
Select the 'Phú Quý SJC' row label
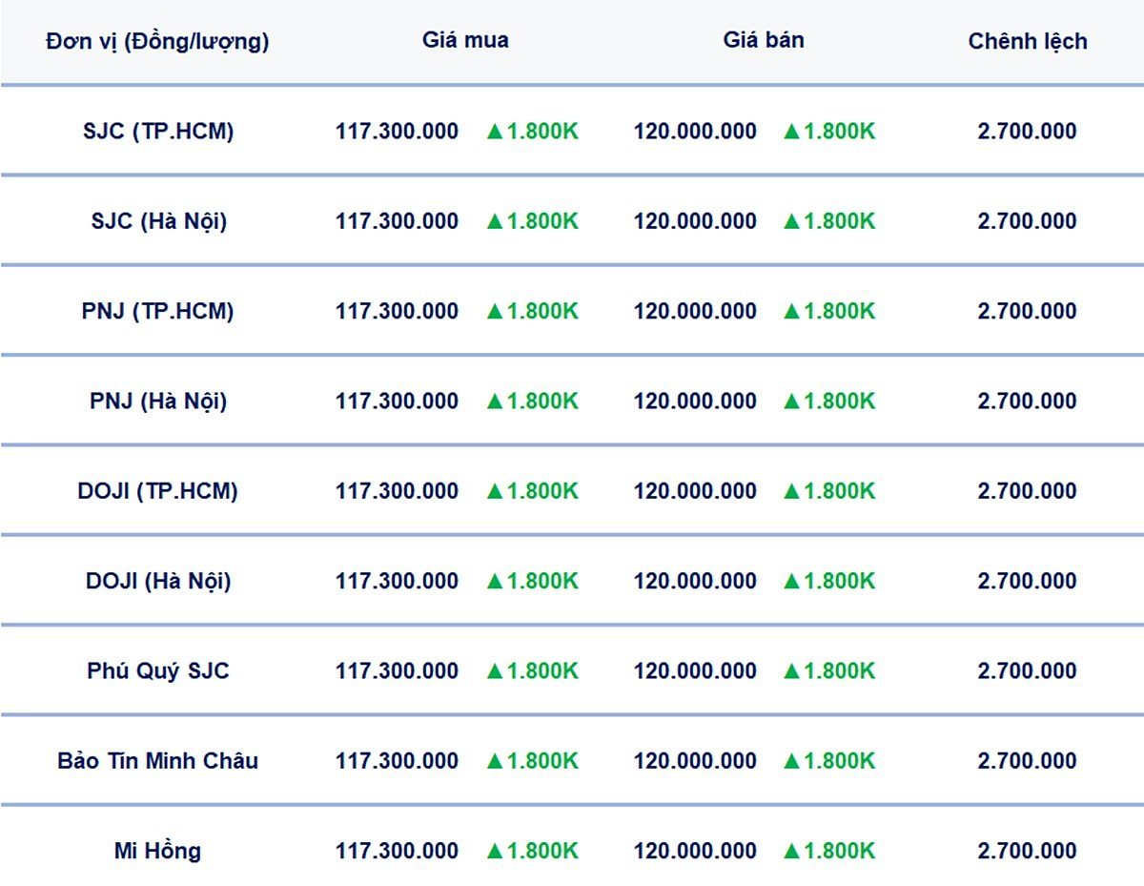click(x=158, y=671)
